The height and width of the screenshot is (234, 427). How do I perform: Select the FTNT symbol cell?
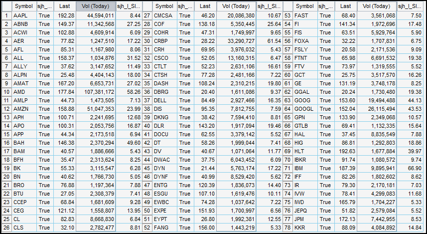[305, 58]
